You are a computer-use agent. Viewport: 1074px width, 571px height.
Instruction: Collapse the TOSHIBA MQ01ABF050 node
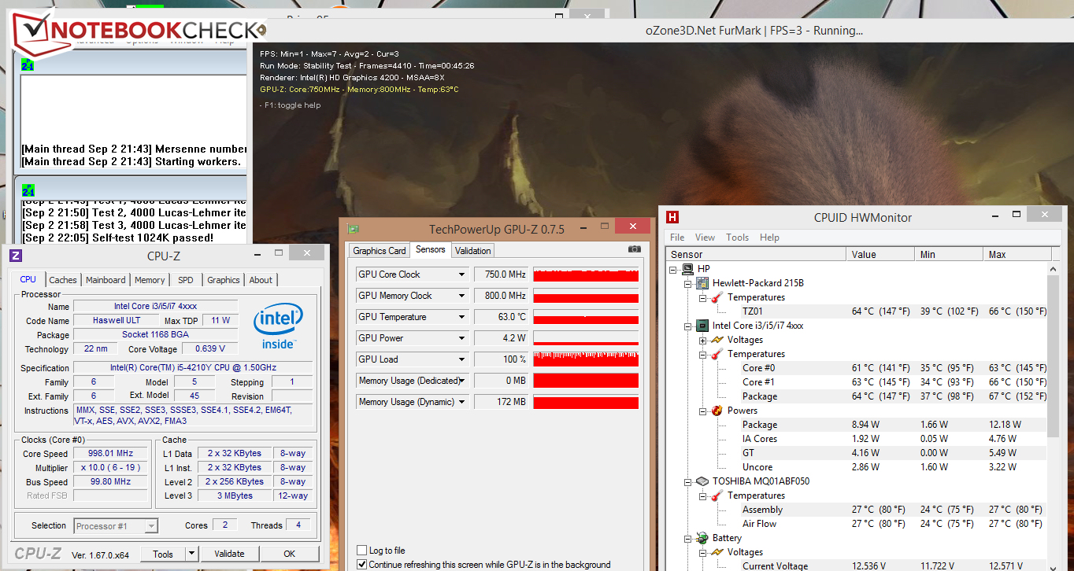[688, 481]
